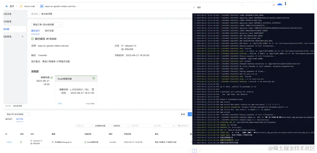The image size is (317, 153).
Task: Click the commit icon beside 9ffb289 in the table row
Action: (31, 144)
